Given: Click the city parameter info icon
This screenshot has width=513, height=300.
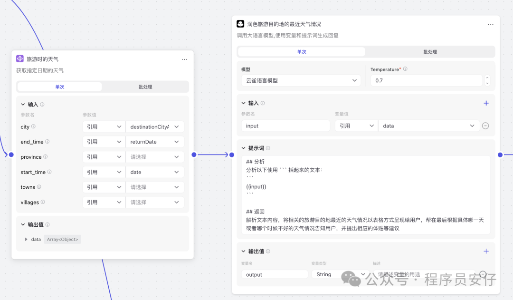Looking at the screenshot, I should (33, 126).
